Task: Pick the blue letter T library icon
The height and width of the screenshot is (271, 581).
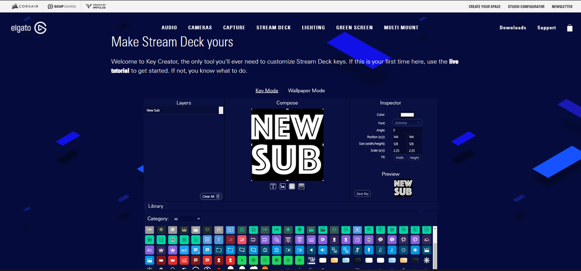Action: [x=219, y=240]
